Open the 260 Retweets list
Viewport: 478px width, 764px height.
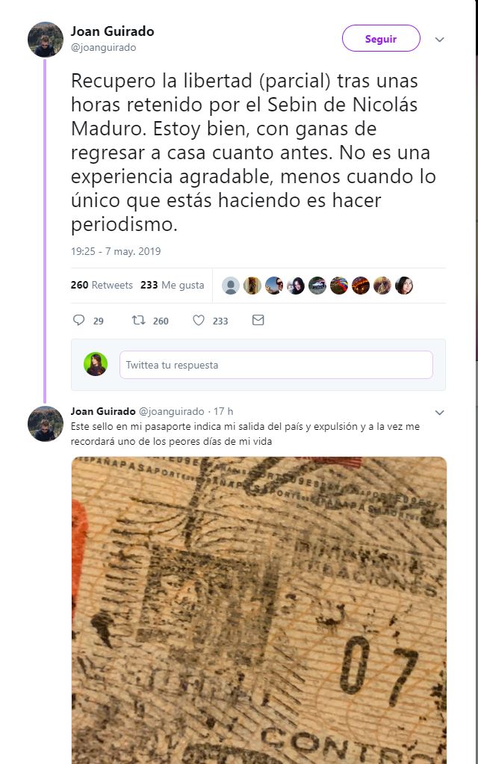click(102, 285)
